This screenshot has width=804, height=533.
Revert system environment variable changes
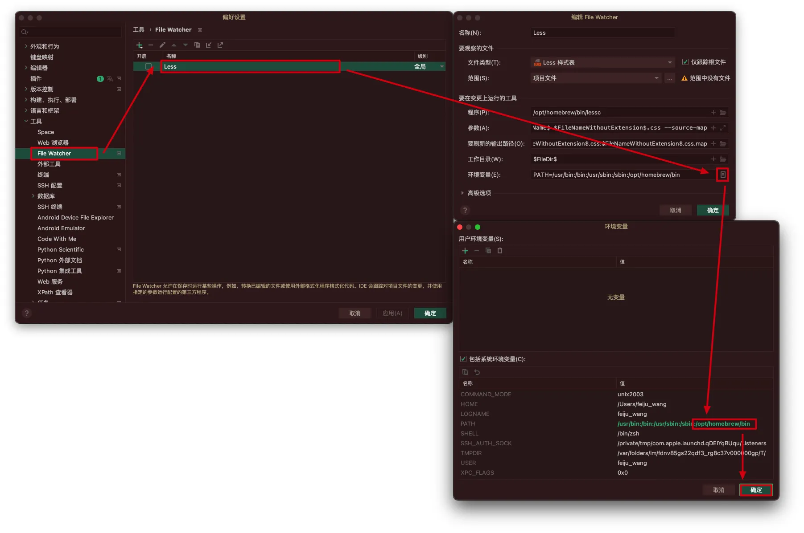coord(477,372)
